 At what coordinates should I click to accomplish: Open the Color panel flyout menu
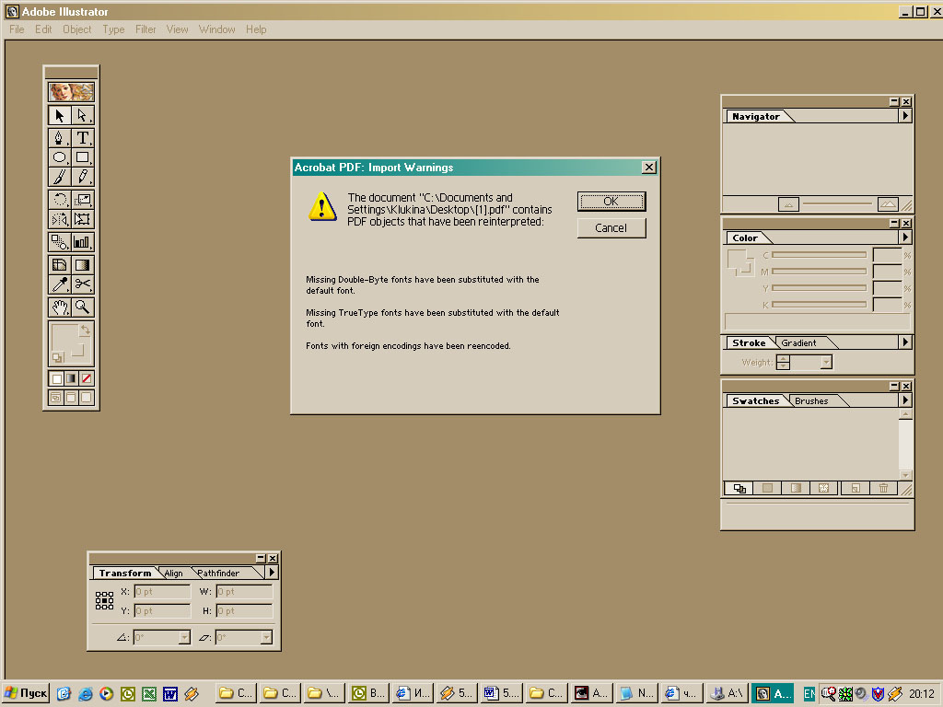905,238
